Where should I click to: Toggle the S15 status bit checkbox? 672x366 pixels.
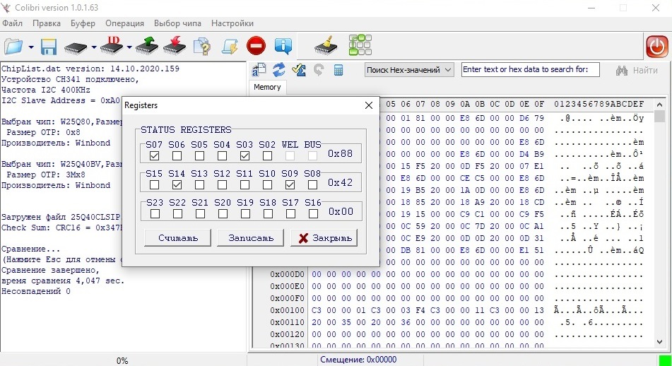point(154,184)
